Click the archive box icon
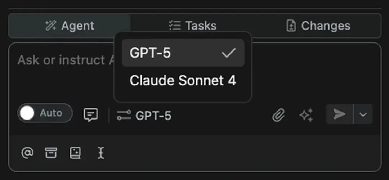Image resolution: width=389 pixels, height=180 pixels. point(51,153)
